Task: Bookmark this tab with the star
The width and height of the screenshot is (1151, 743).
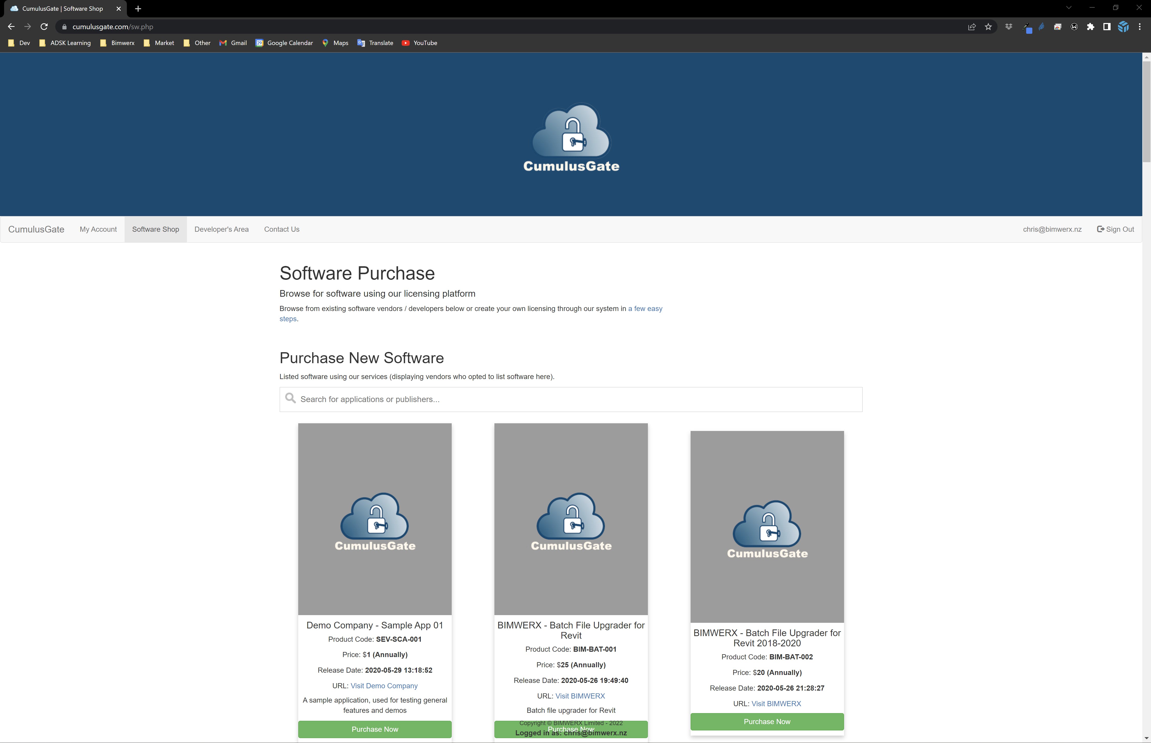Action: [x=988, y=27]
